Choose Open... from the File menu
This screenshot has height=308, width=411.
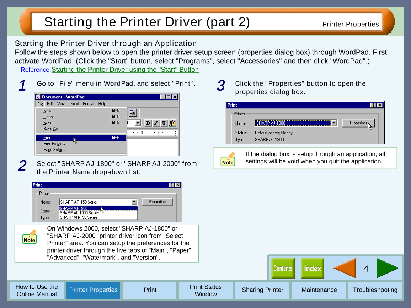(81, 117)
